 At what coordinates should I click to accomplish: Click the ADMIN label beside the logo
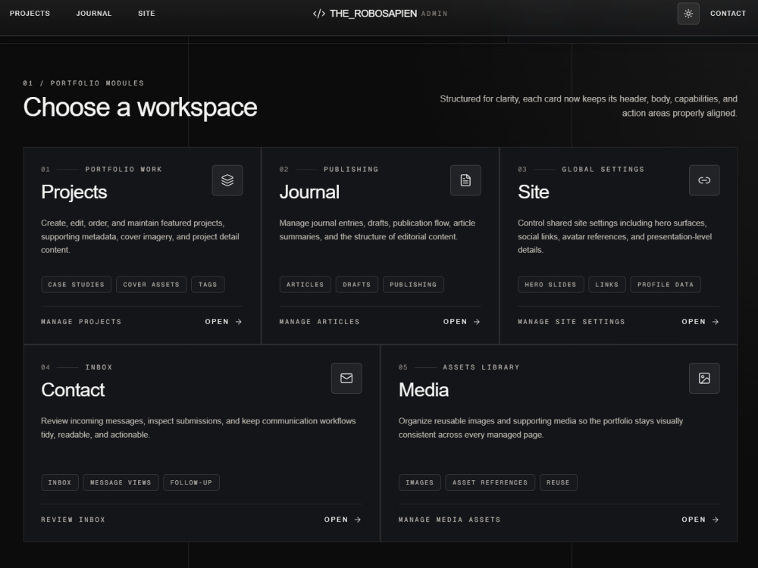click(x=434, y=14)
